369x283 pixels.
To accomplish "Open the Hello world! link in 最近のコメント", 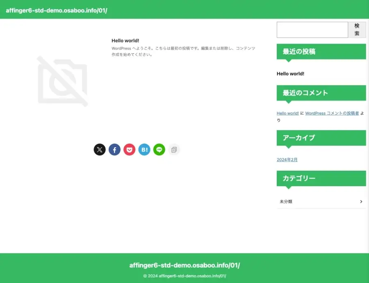I will pyautogui.click(x=287, y=113).
